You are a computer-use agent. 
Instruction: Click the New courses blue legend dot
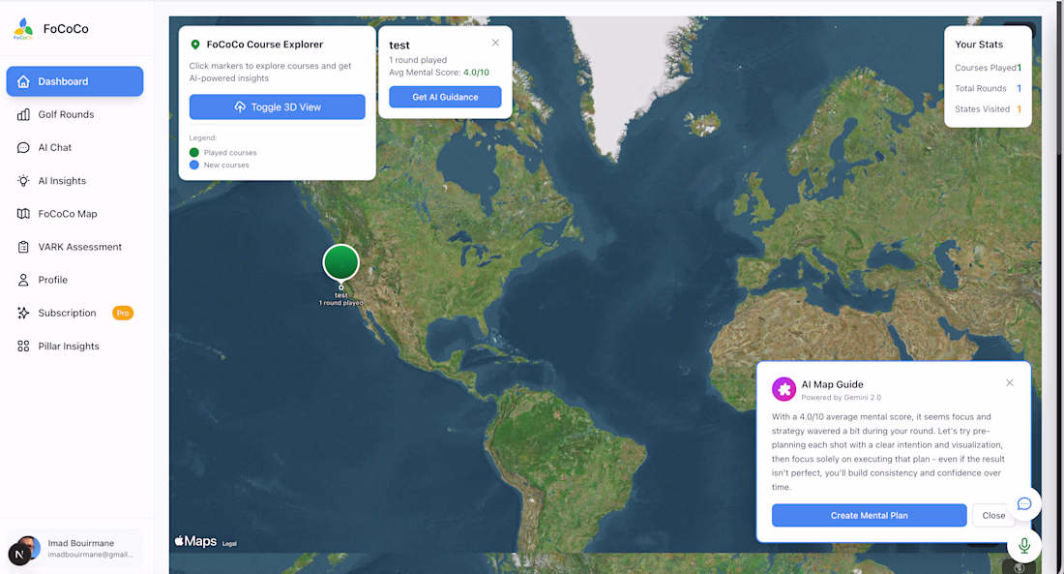tap(194, 166)
